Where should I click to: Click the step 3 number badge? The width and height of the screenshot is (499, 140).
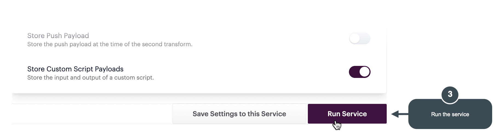pyautogui.click(x=450, y=94)
